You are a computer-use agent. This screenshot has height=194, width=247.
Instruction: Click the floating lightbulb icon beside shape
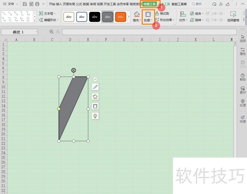[95, 116]
